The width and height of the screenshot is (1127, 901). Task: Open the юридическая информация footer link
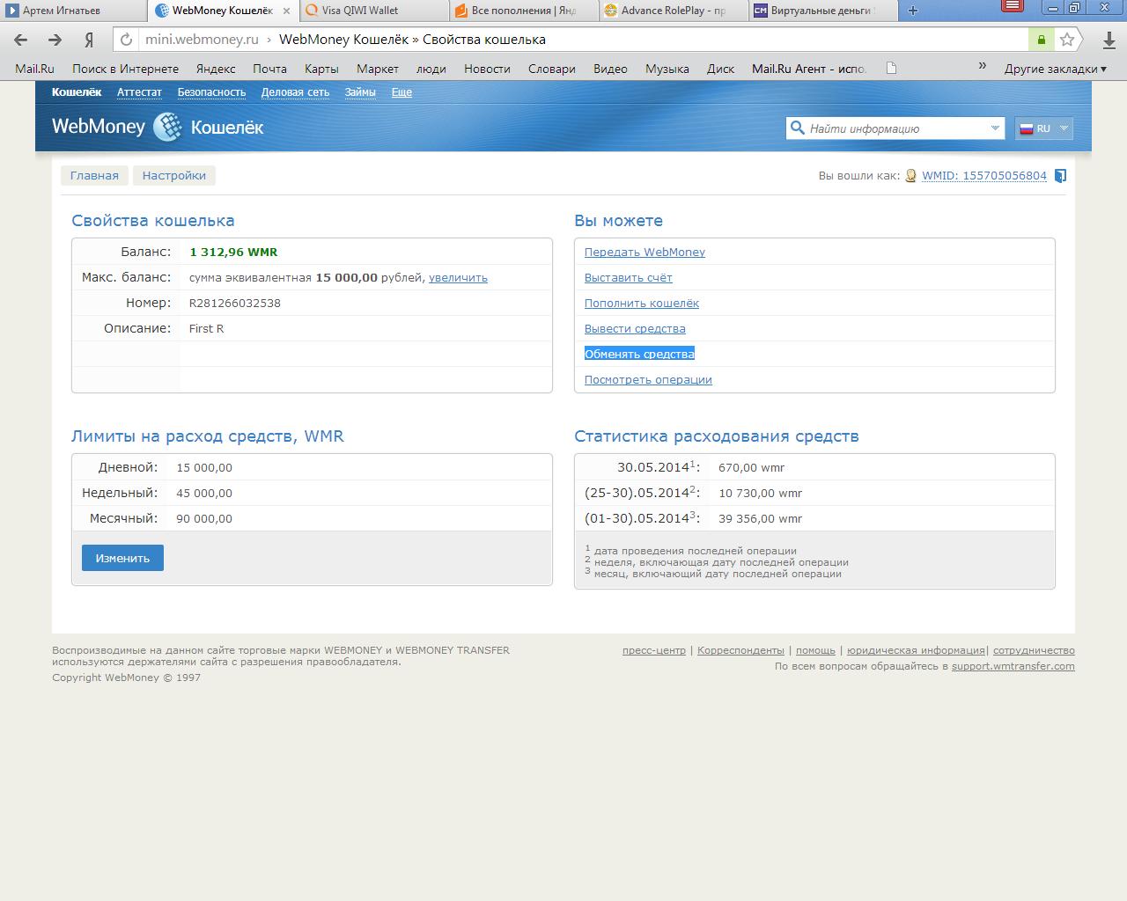pyautogui.click(x=916, y=650)
